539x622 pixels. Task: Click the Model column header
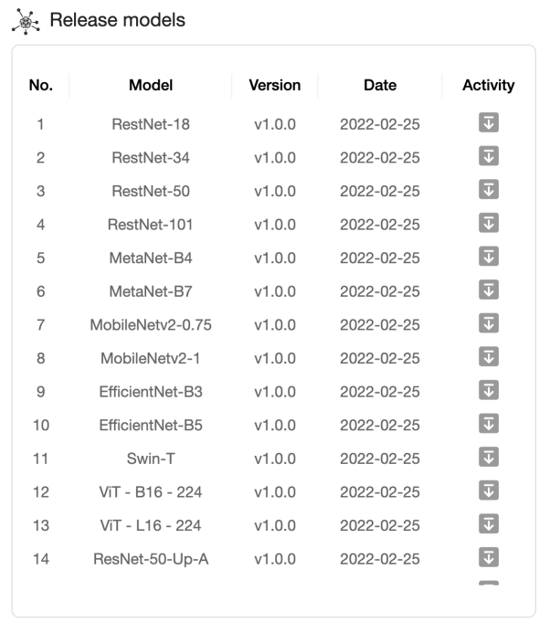pyautogui.click(x=151, y=85)
